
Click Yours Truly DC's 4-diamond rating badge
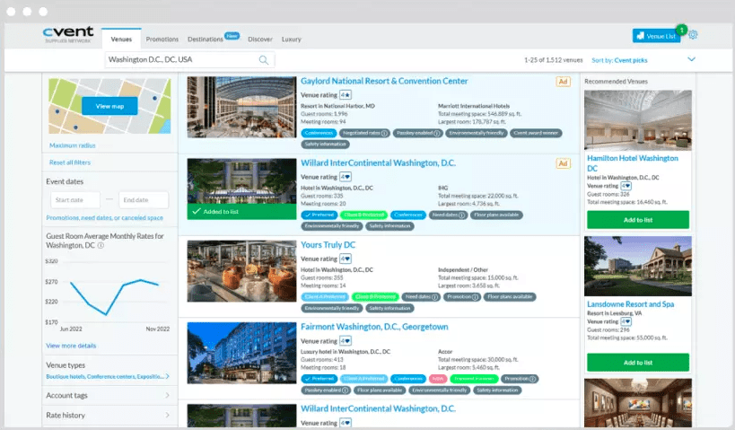pos(346,259)
